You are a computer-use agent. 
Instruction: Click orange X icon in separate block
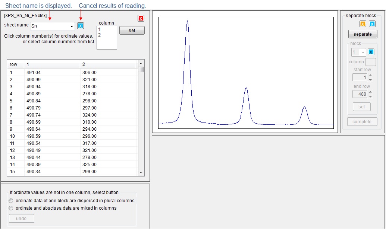click(x=363, y=24)
